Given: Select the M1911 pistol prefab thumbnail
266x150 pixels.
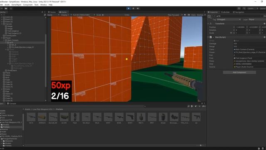Looking at the screenshot, I should (x=130, y=117).
